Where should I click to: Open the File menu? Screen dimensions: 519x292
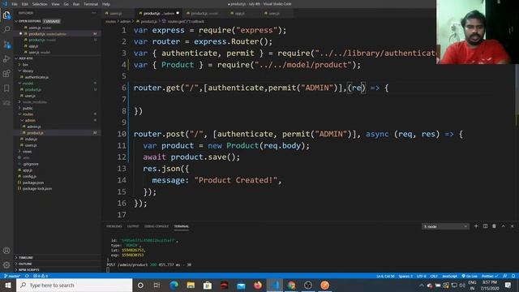click(x=15, y=4)
